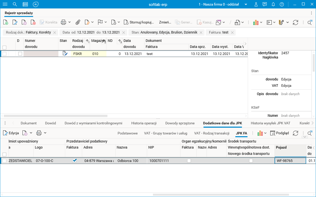Toggle the select-all checkbox in sales register header
This screenshot has width=316, height=197.
coord(4,47)
